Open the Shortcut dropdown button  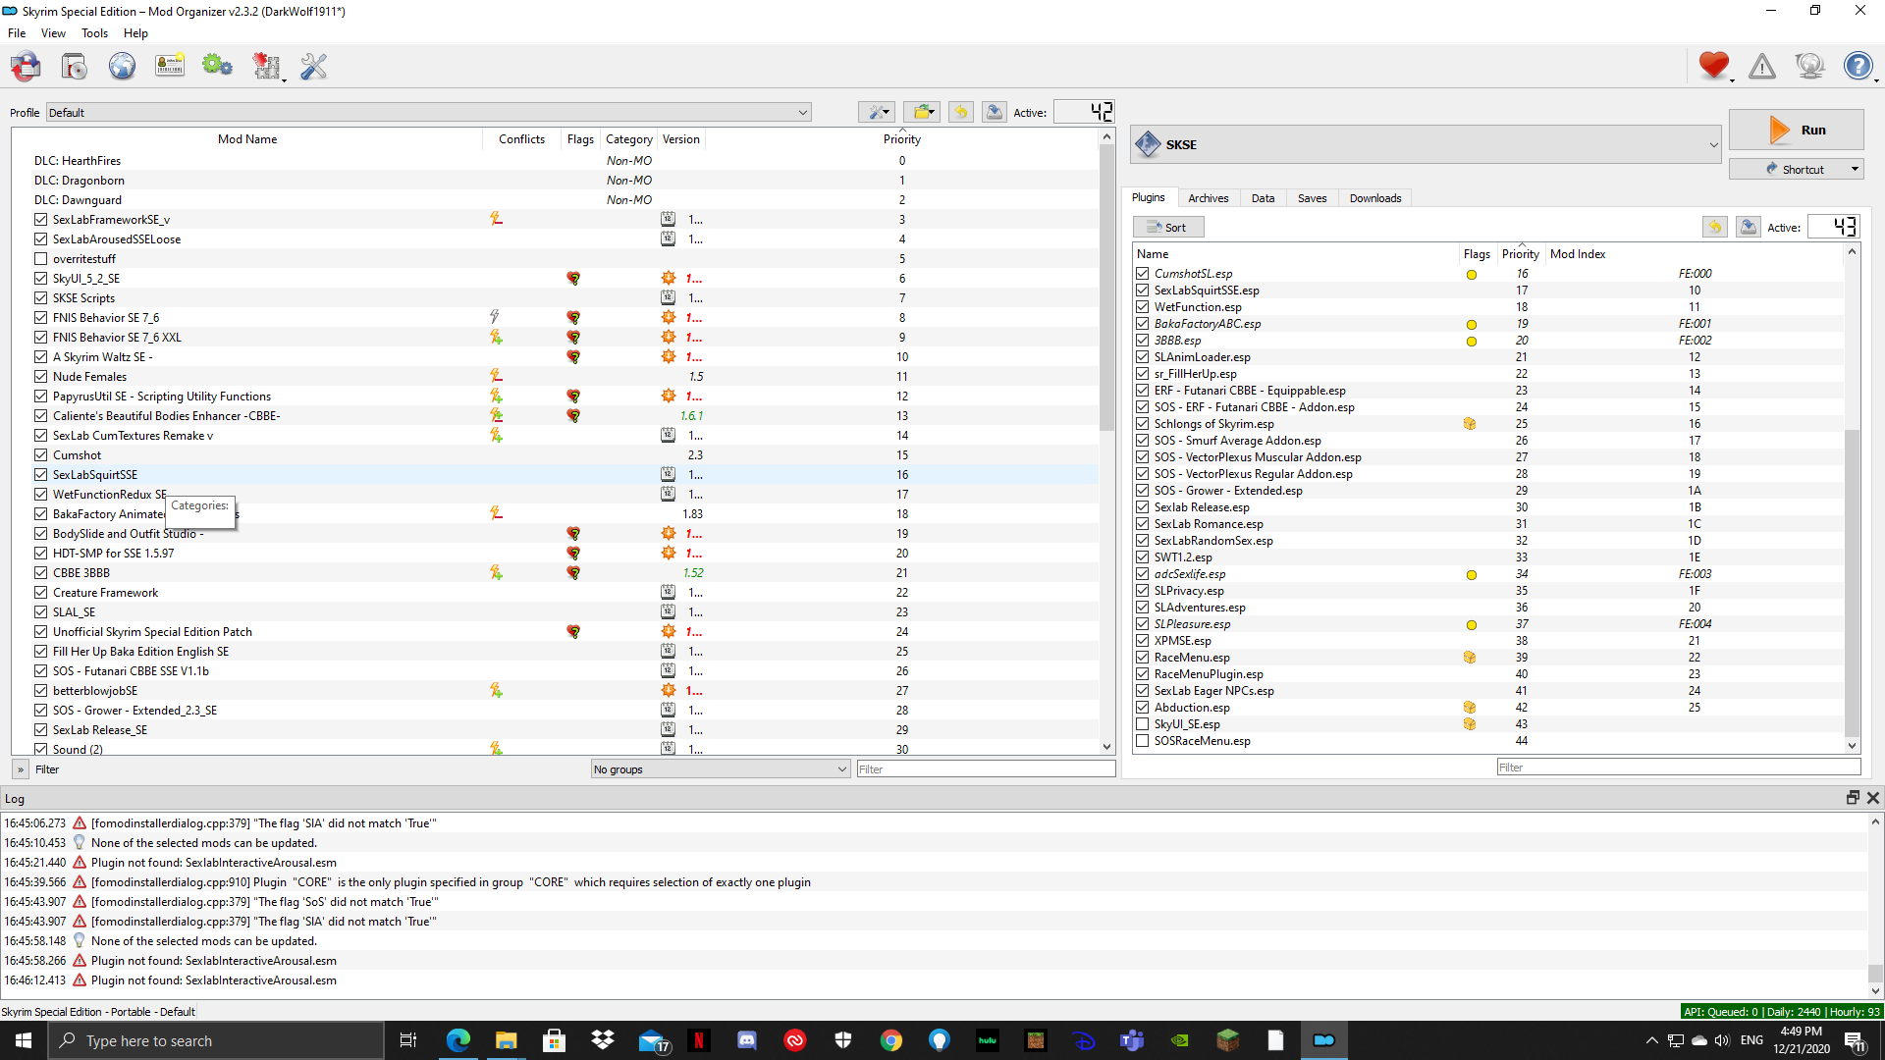[x=1796, y=169]
